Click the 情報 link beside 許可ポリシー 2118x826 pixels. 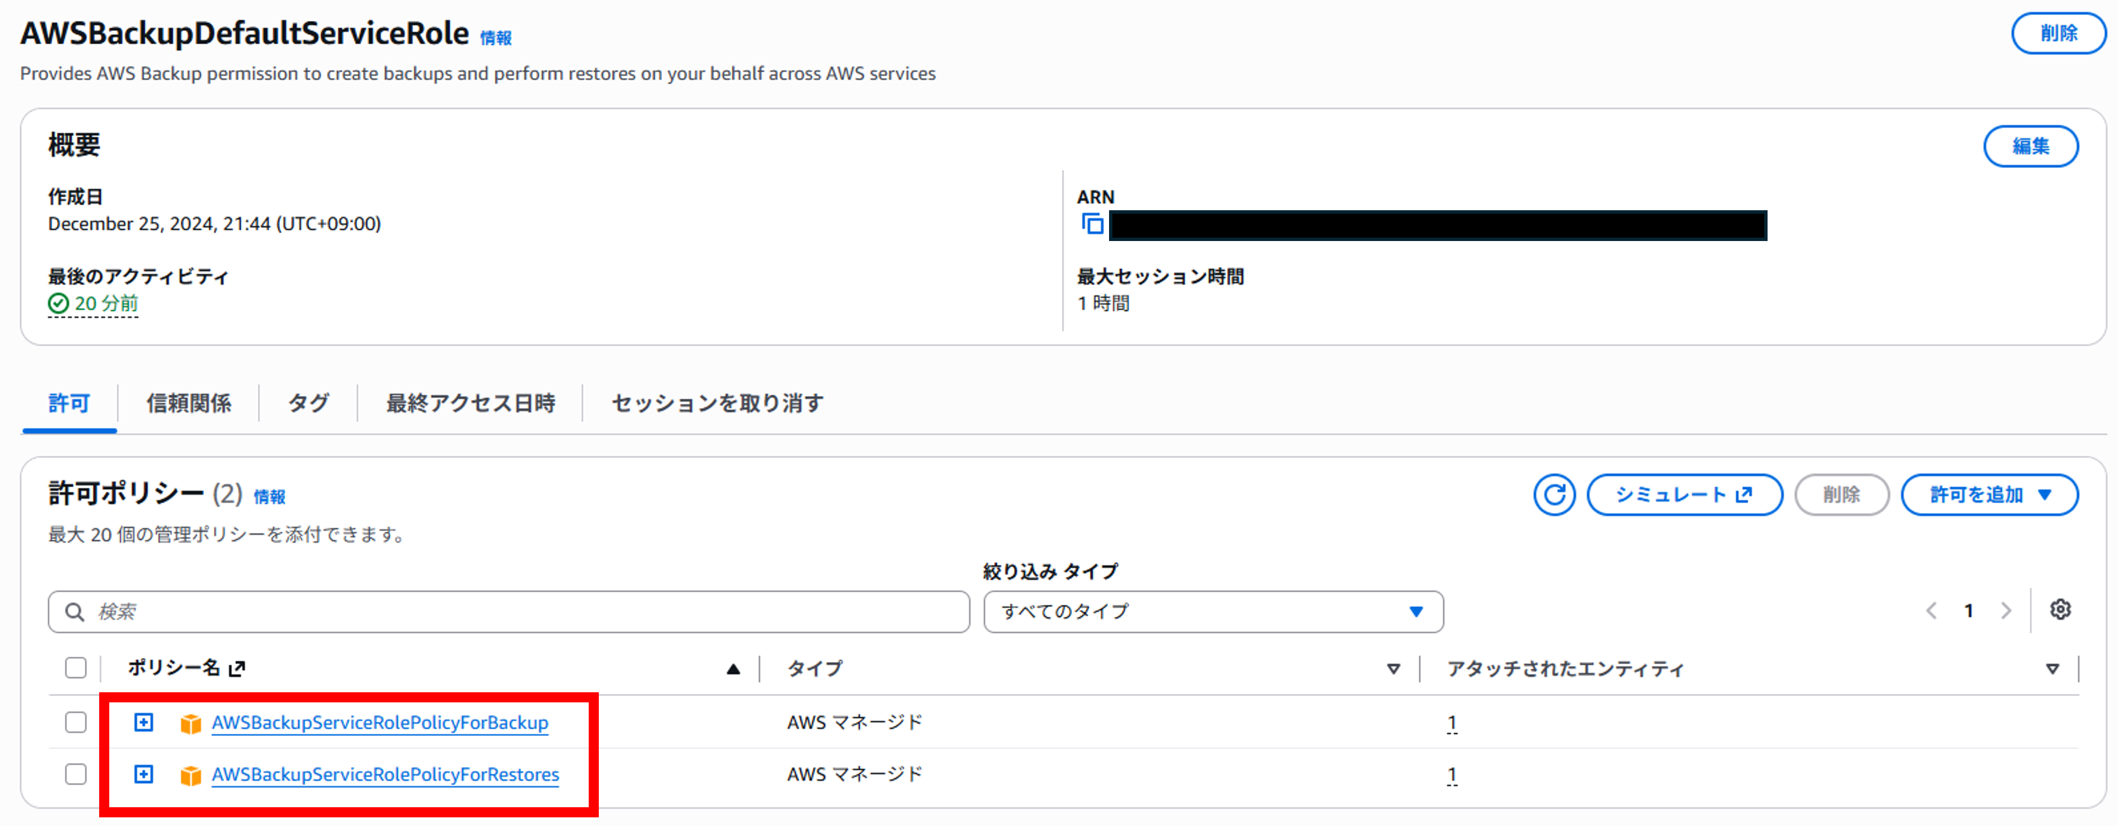[270, 496]
